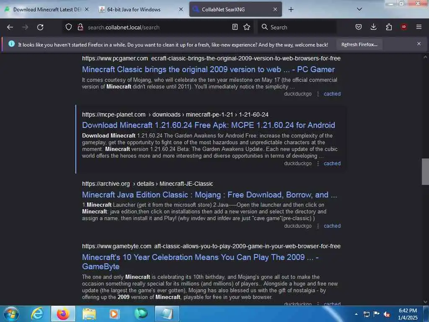Image resolution: width=429 pixels, height=322 pixels.
Task: Open Minecraft Java Edition Classic archive link
Action: (209, 195)
